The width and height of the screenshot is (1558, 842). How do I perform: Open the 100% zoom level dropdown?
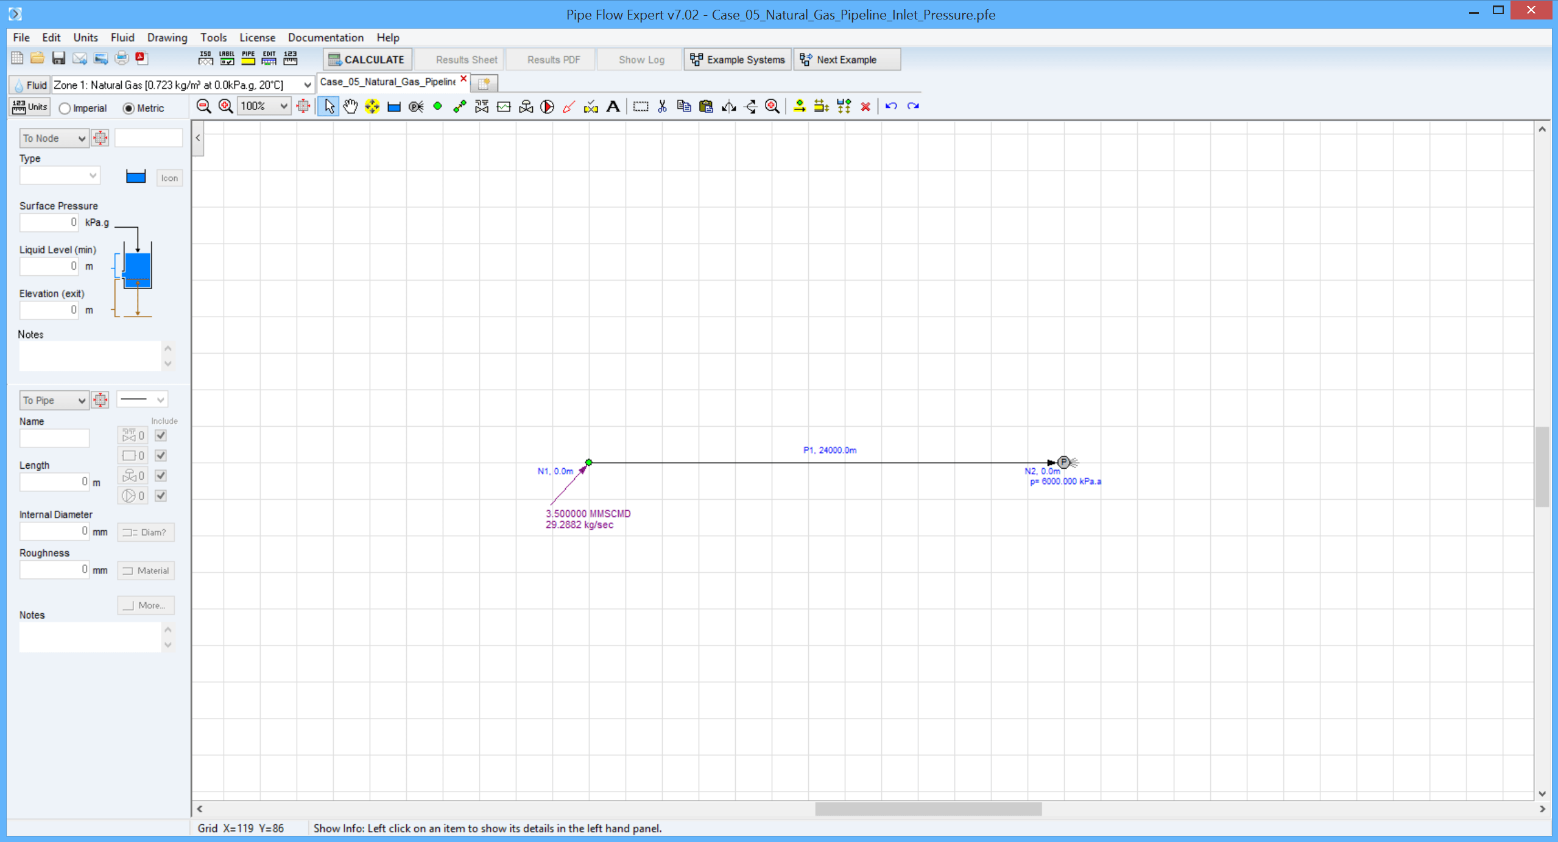click(x=283, y=107)
